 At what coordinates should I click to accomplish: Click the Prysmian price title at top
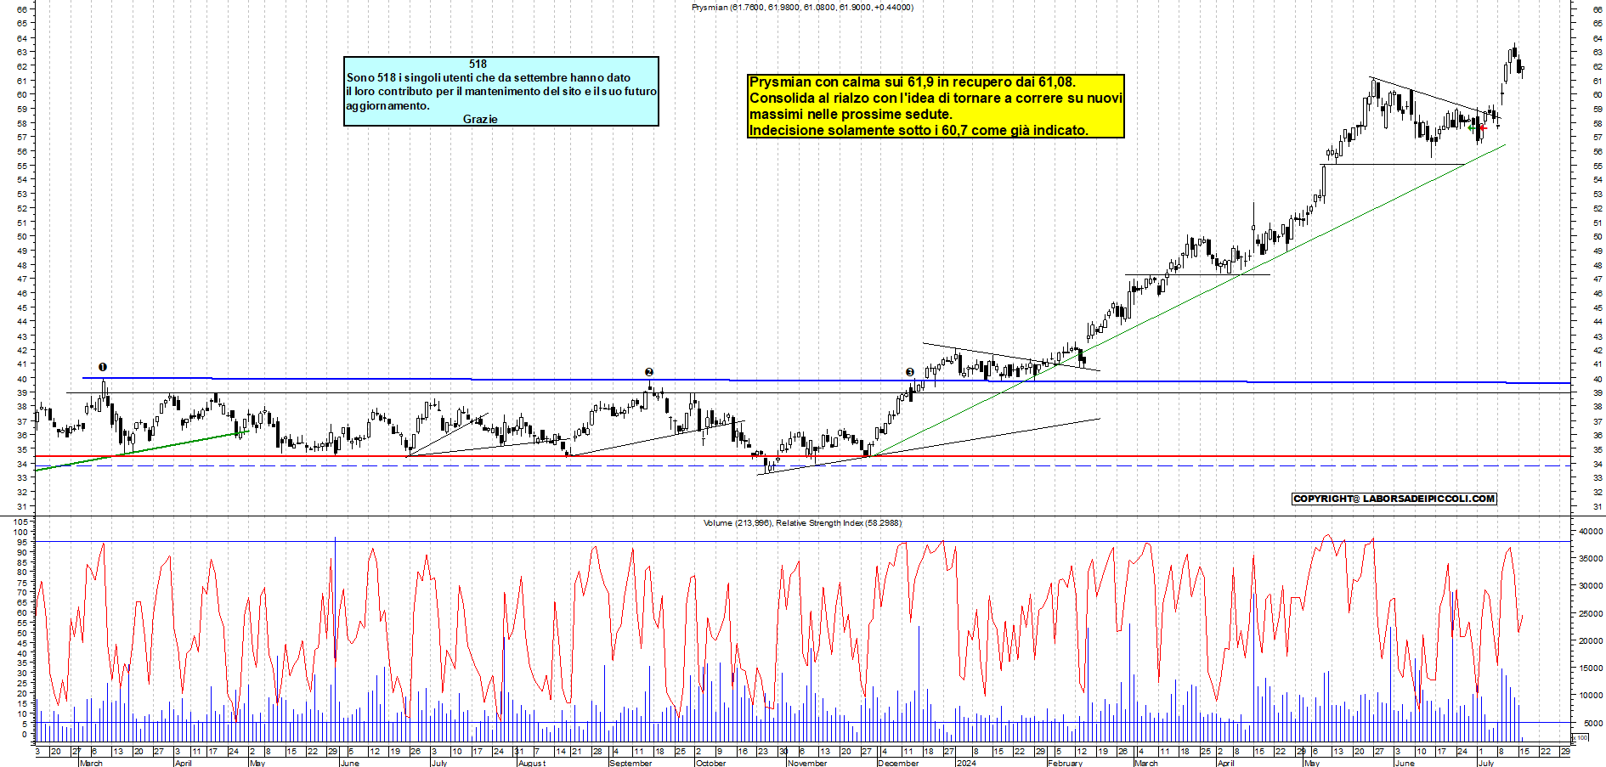(802, 8)
